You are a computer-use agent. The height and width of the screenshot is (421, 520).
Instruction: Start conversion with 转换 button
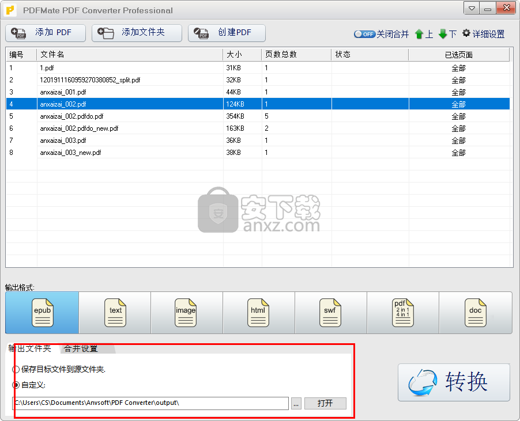coord(454,382)
